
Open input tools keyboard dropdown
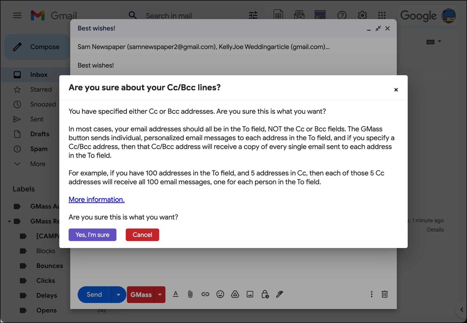[439, 41]
